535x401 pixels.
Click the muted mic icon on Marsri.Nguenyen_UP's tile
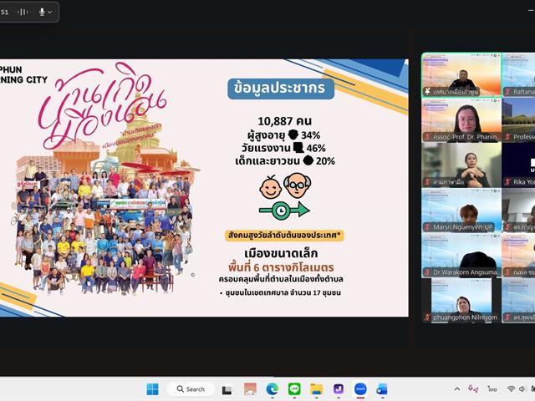coord(427,227)
